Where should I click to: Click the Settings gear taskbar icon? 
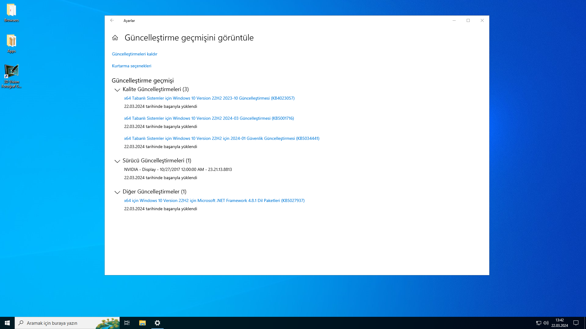pyautogui.click(x=157, y=323)
